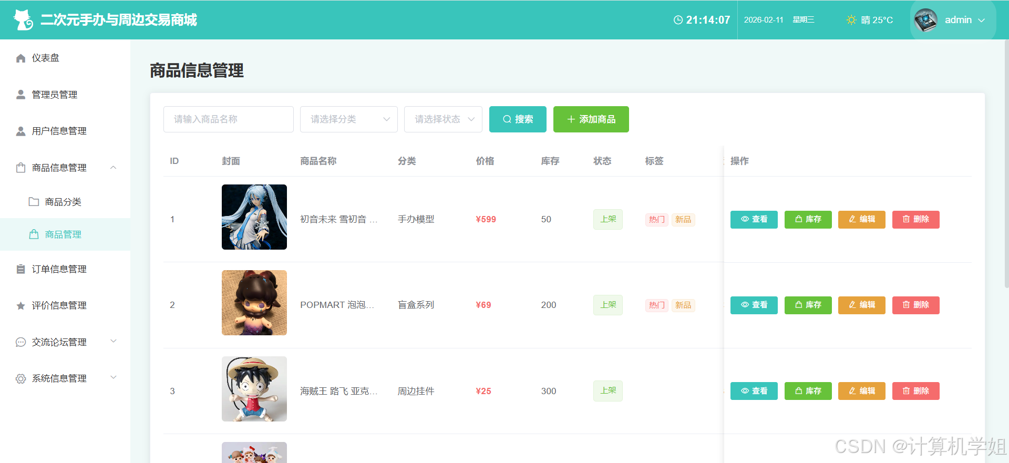This screenshot has width=1009, height=463.
Task: Open 商品分类 submenu item
Action: click(x=65, y=202)
